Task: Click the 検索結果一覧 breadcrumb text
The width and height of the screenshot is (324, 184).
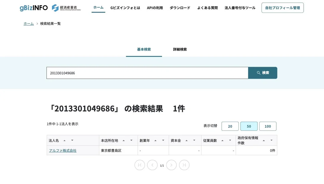Action: click(x=50, y=24)
